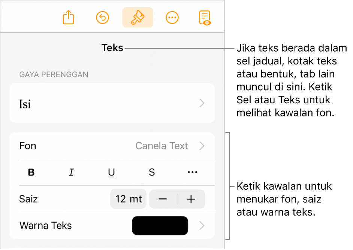
Task: Click the Undo arrow icon
Action: (x=103, y=18)
